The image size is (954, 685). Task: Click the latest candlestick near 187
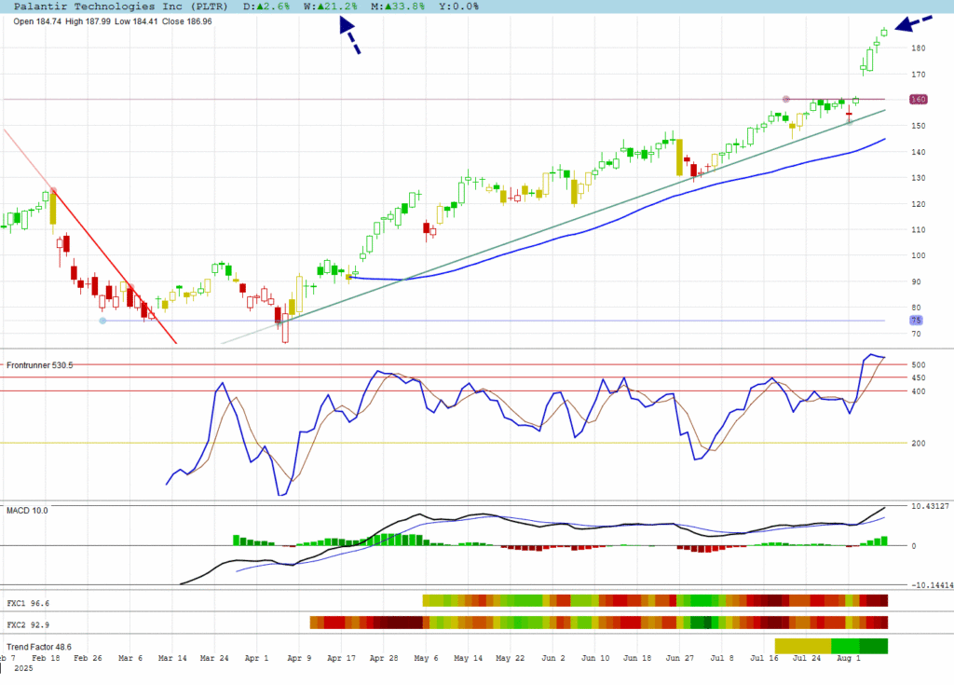click(883, 33)
